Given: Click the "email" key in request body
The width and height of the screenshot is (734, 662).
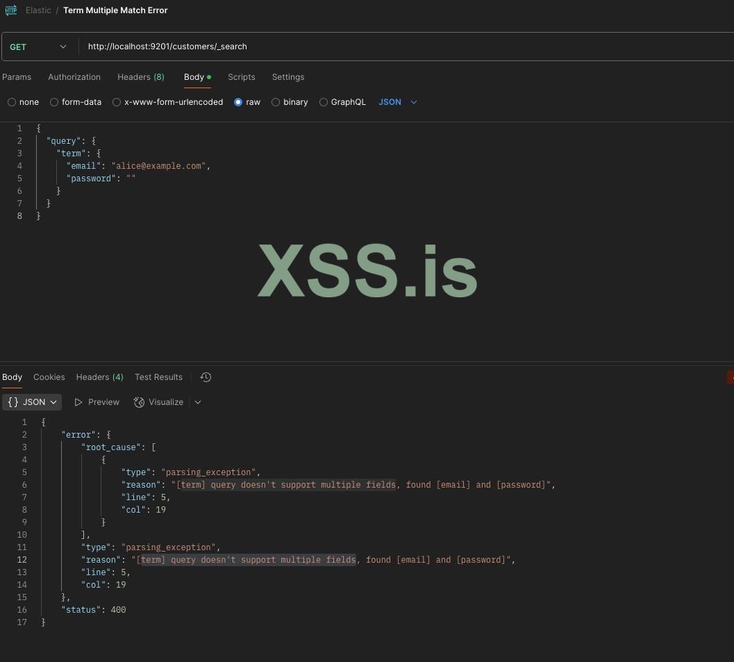Looking at the screenshot, I should coord(84,166).
